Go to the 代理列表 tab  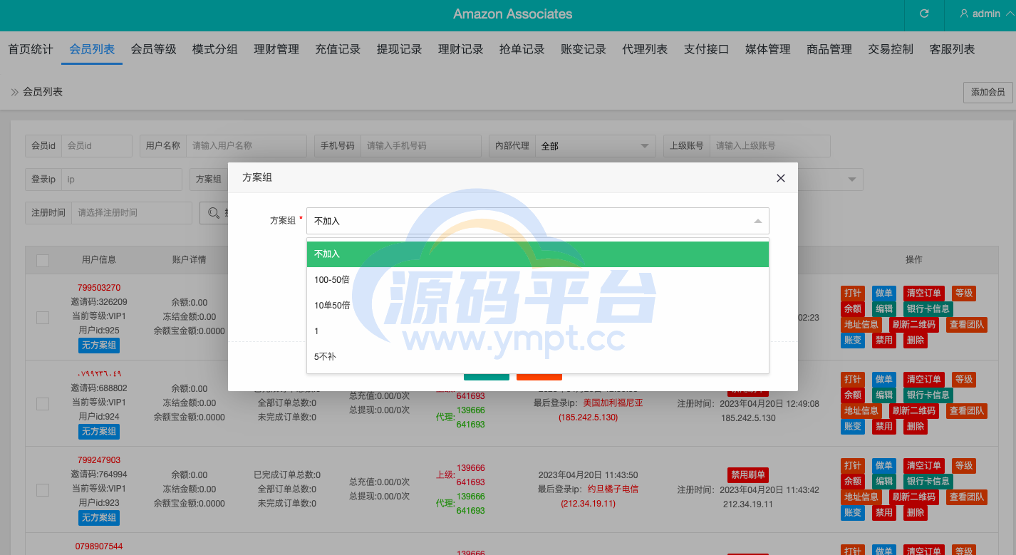click(645, 49)
